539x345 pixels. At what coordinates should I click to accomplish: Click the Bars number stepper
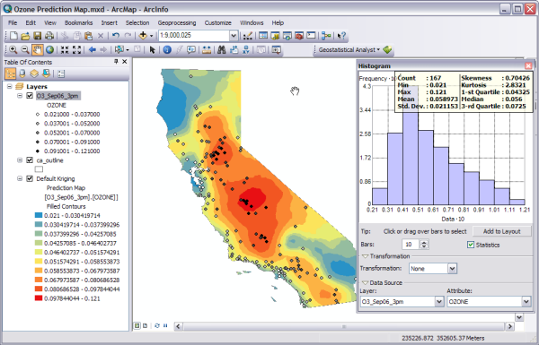coord(425,245)
